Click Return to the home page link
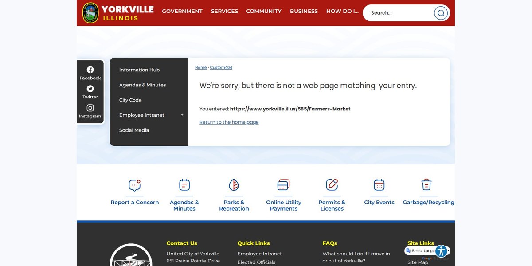 (229, 122)
